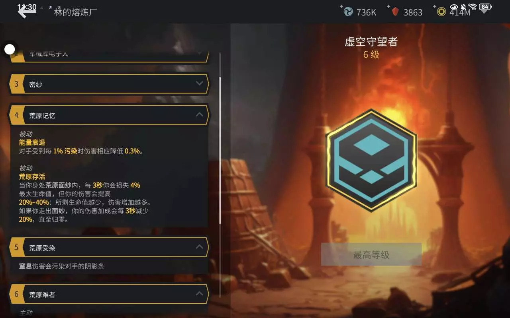Tap the white floating assistive dot
The width and height of the screenshot is (510, 318).
pos(10,49)
